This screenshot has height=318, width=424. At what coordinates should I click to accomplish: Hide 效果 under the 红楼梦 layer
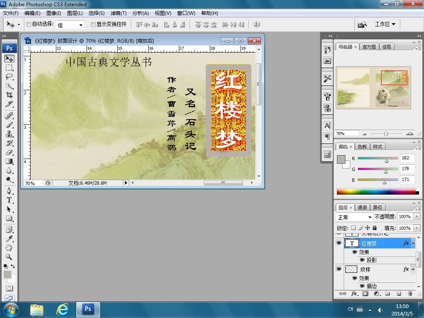pyautogui.click(x=354, y=252)
